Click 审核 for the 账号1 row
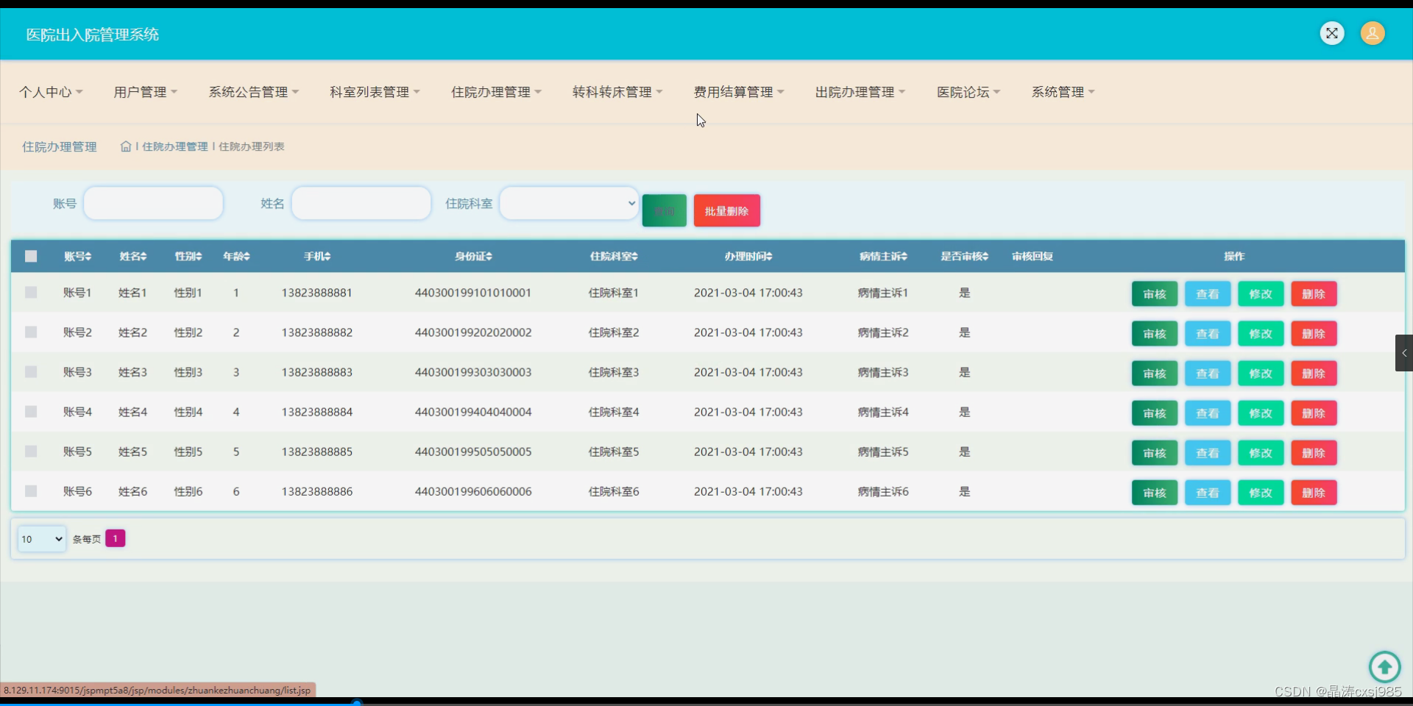The width and height of the screenshot is (1413, 706). coord(1155,294)
